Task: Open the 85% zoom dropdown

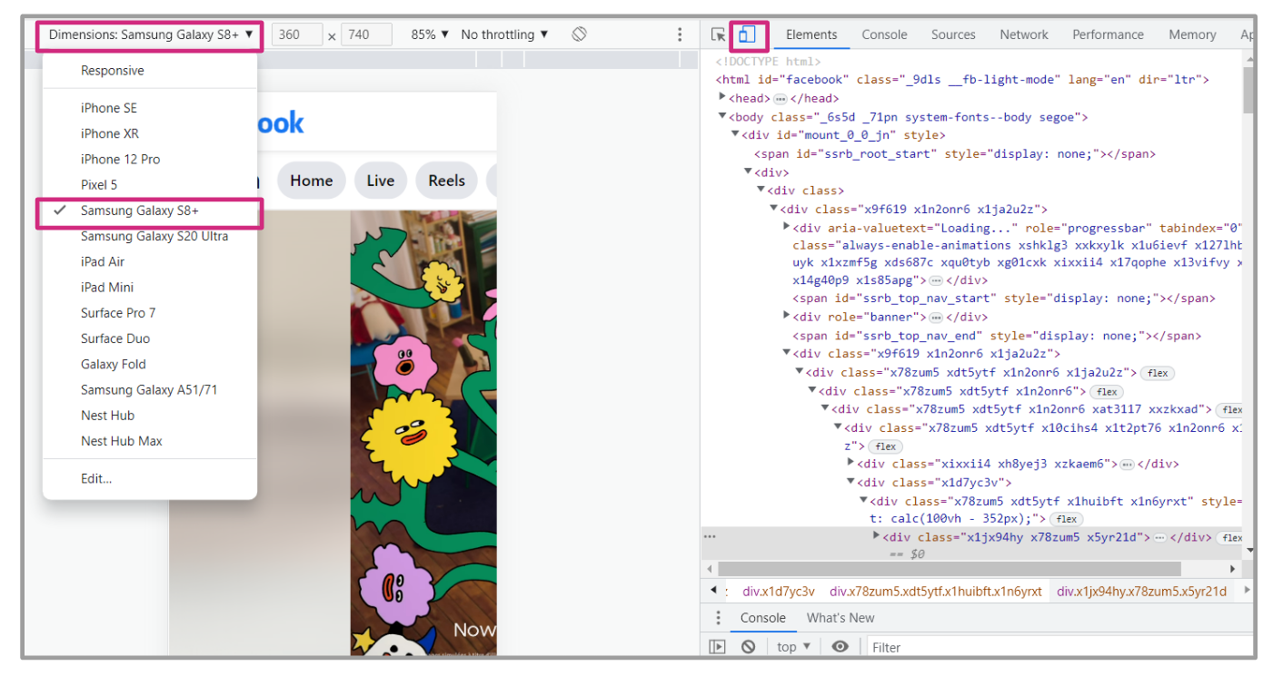Action: [430, 34]
